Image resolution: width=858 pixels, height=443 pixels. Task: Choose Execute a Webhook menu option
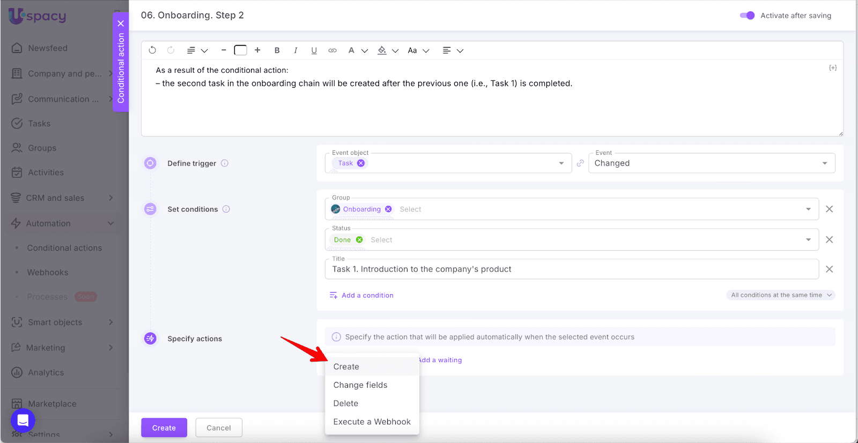[372, 422]
